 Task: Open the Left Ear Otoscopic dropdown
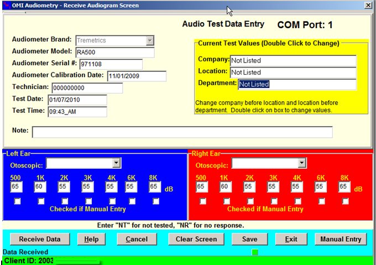(116, 163)
